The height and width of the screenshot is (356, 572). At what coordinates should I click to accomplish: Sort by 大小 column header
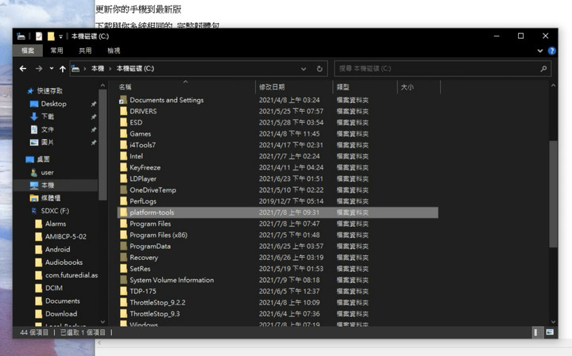(x=407, y=87)
